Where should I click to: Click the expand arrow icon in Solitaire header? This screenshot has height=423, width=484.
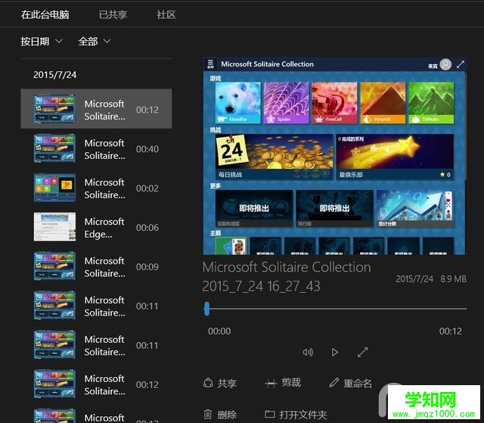click(x=461, y=64)
